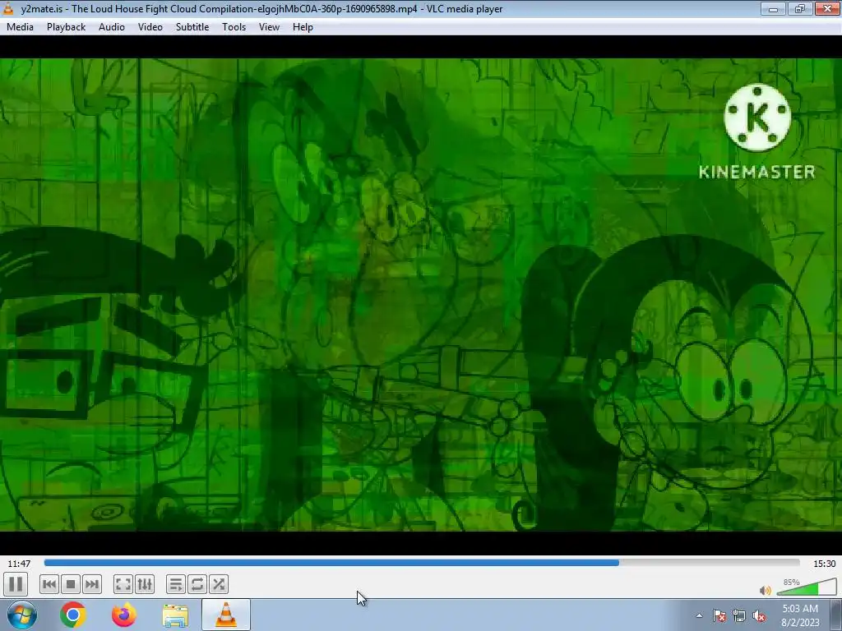842x631 pixels.
Task: Open the Tools menu
Action: (234, 27)
